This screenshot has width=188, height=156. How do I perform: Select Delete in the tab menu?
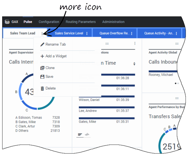pos(67,89)
